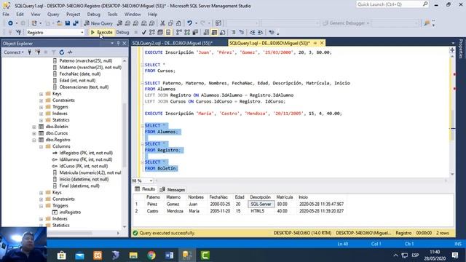The height and width of the screenshot is (262, 466).
Task: Open the Connect dropdown in Object Explorer
Action: coord(13,52)
